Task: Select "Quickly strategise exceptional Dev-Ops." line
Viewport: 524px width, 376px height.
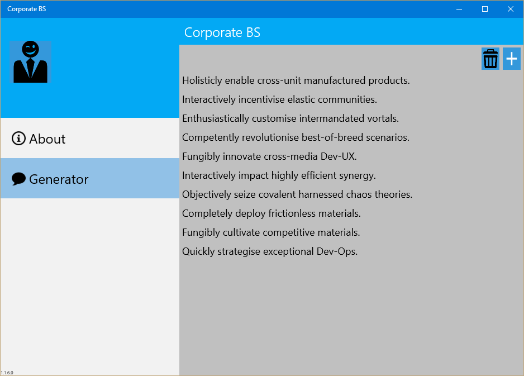Action: tap(270, 251)
